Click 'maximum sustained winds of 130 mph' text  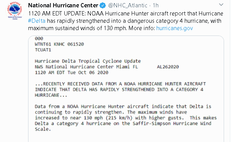pyautogui.click(x=77, y=28)
